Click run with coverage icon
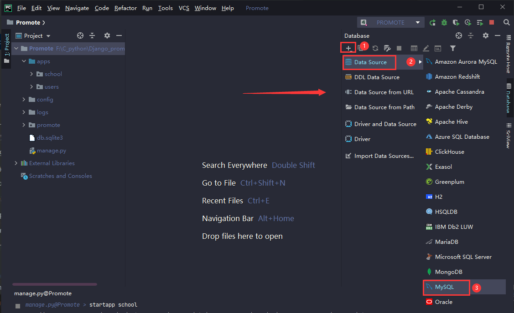The width and height of the screenshot is (514, 313). [x=456, y=23]
